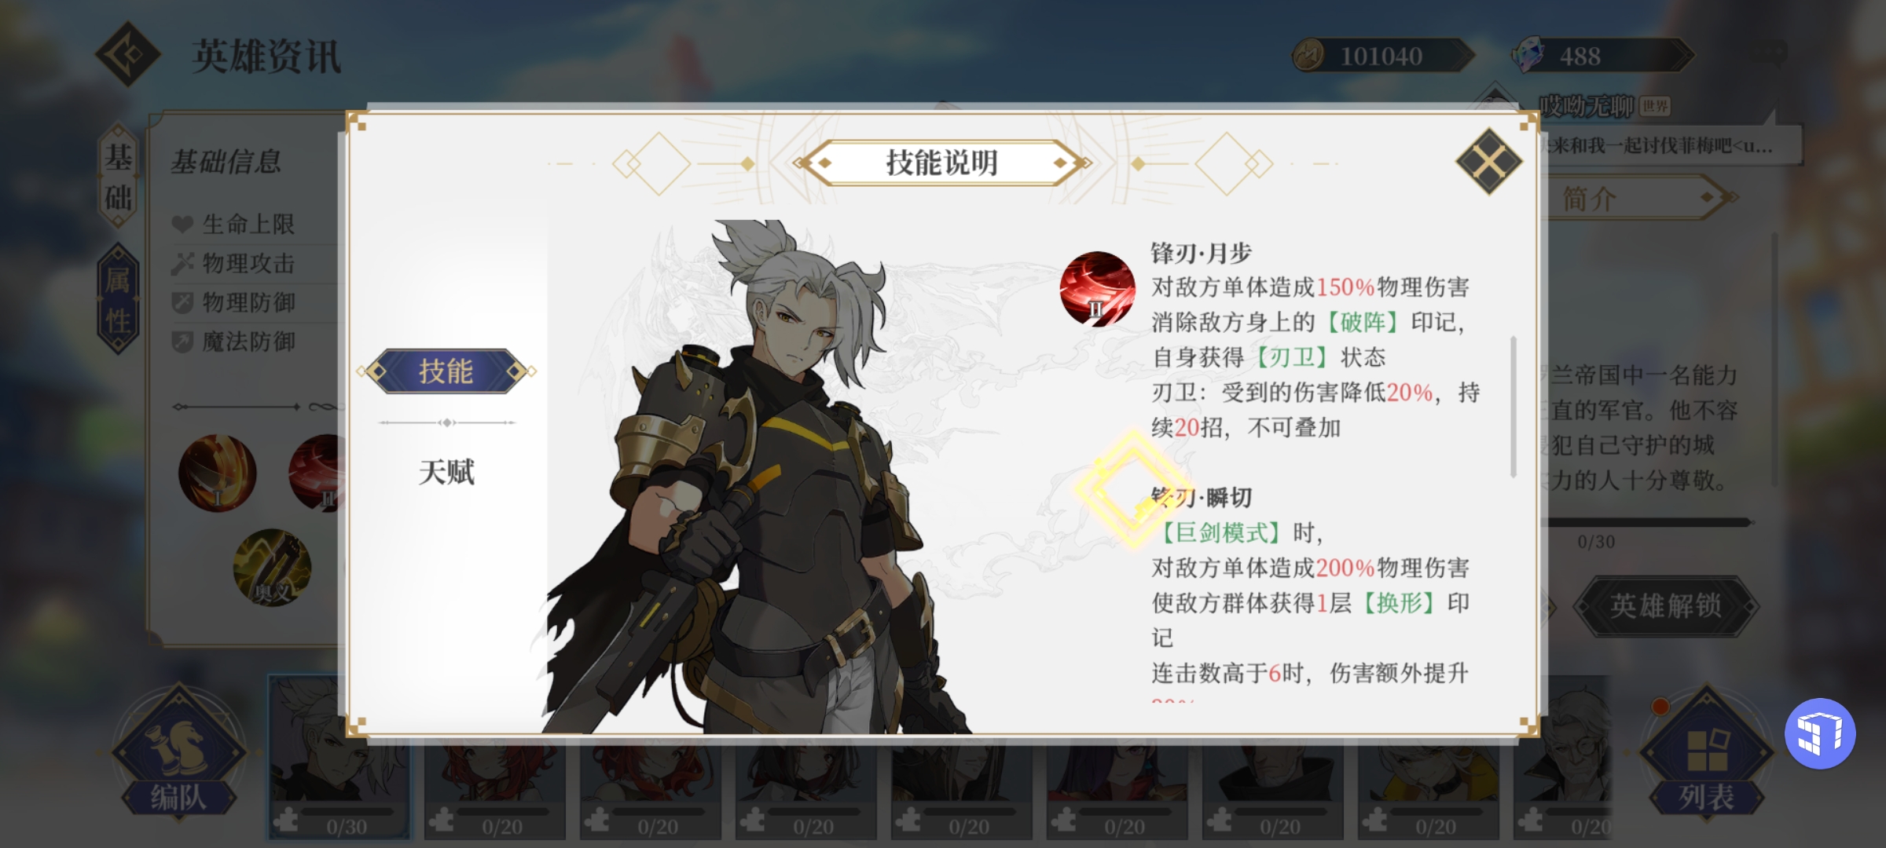Click the hero fragment progress bar 0/30
1886x848 pixels.
click(x=1646, y=522)
